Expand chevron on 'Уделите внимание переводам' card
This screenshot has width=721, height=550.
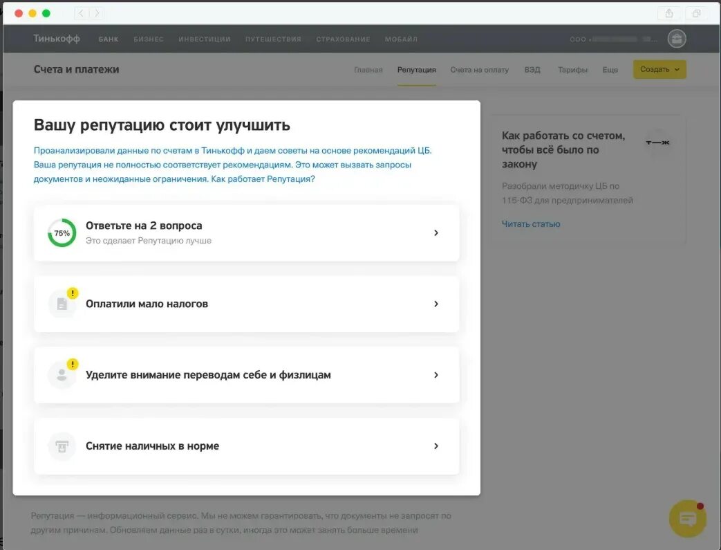(436, 375)
